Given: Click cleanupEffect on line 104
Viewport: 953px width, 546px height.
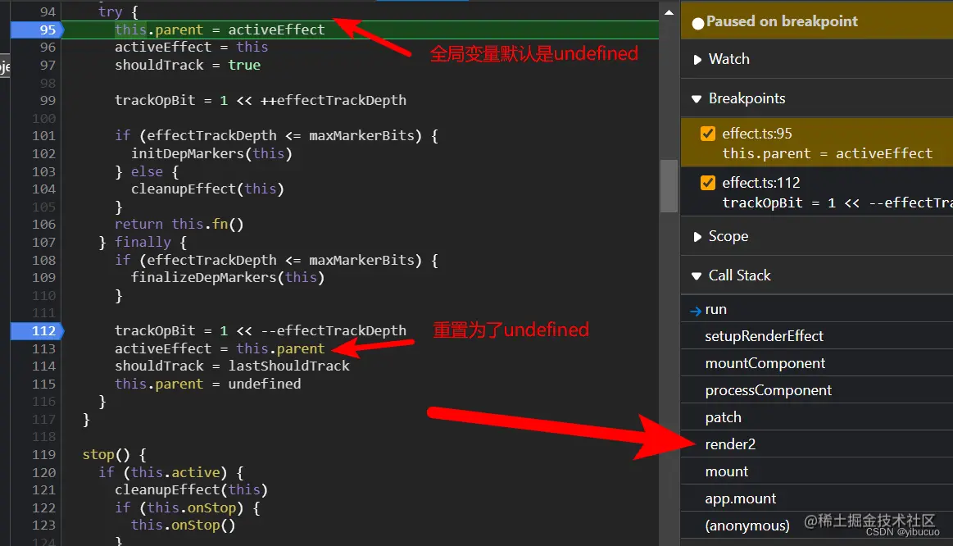Looking at the screenshot, I should click(x=183, y=189).
